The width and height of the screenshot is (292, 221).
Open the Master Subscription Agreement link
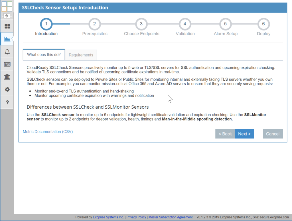point(171,217)
